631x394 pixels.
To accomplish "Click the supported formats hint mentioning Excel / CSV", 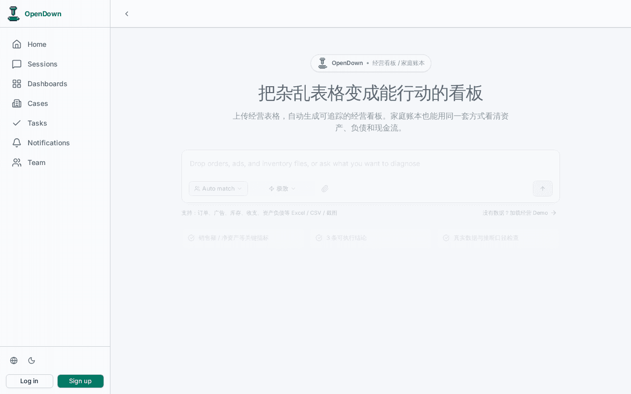I will click(259, 213).
